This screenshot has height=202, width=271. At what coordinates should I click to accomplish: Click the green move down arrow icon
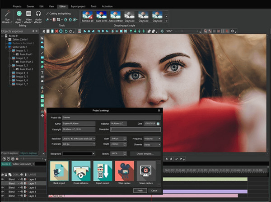point(135,31)
